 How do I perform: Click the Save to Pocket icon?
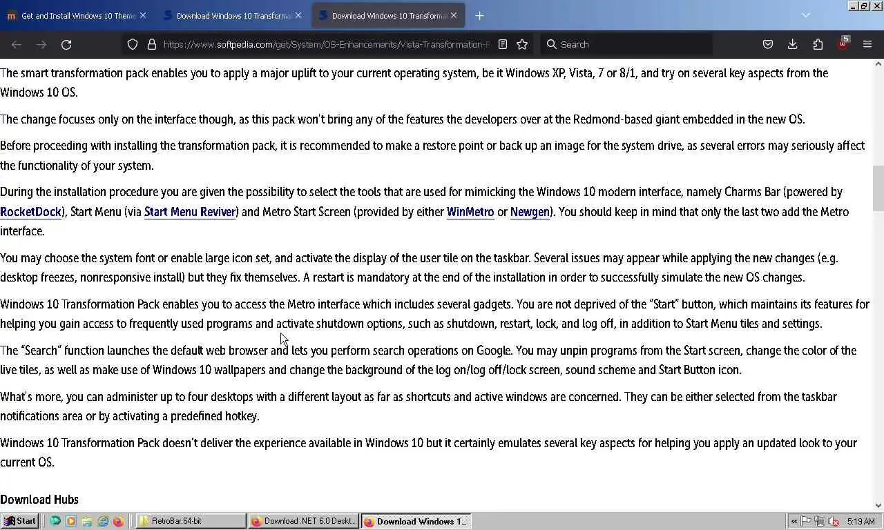[x=767, y=44]
